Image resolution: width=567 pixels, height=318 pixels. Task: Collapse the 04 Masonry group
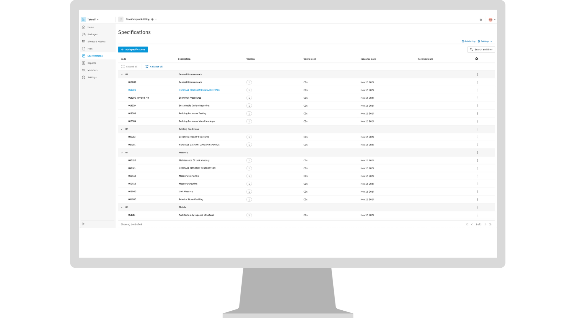[x=122, y=153]
